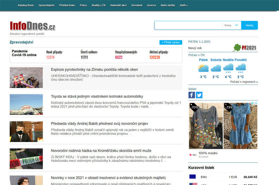Focus the search input field
The width and height of the screenshot is (279, 185).
pyautogui.click(x=189, y=25)
